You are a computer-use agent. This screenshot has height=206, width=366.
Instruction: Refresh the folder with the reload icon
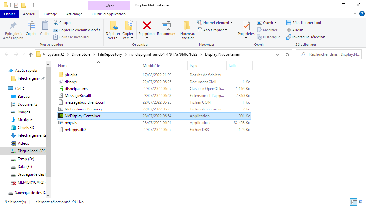pos(287,54)
